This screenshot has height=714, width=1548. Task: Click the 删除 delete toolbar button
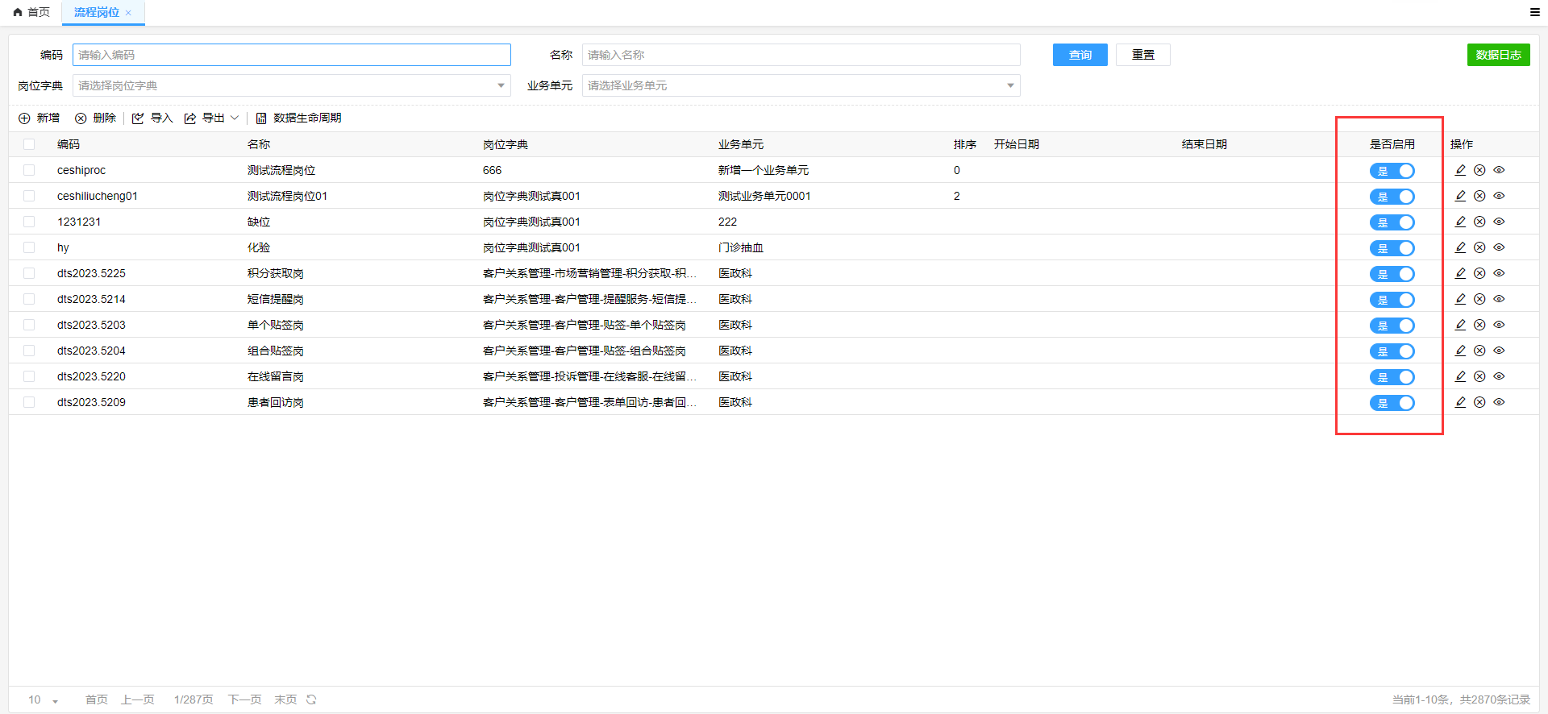(95, 118)
